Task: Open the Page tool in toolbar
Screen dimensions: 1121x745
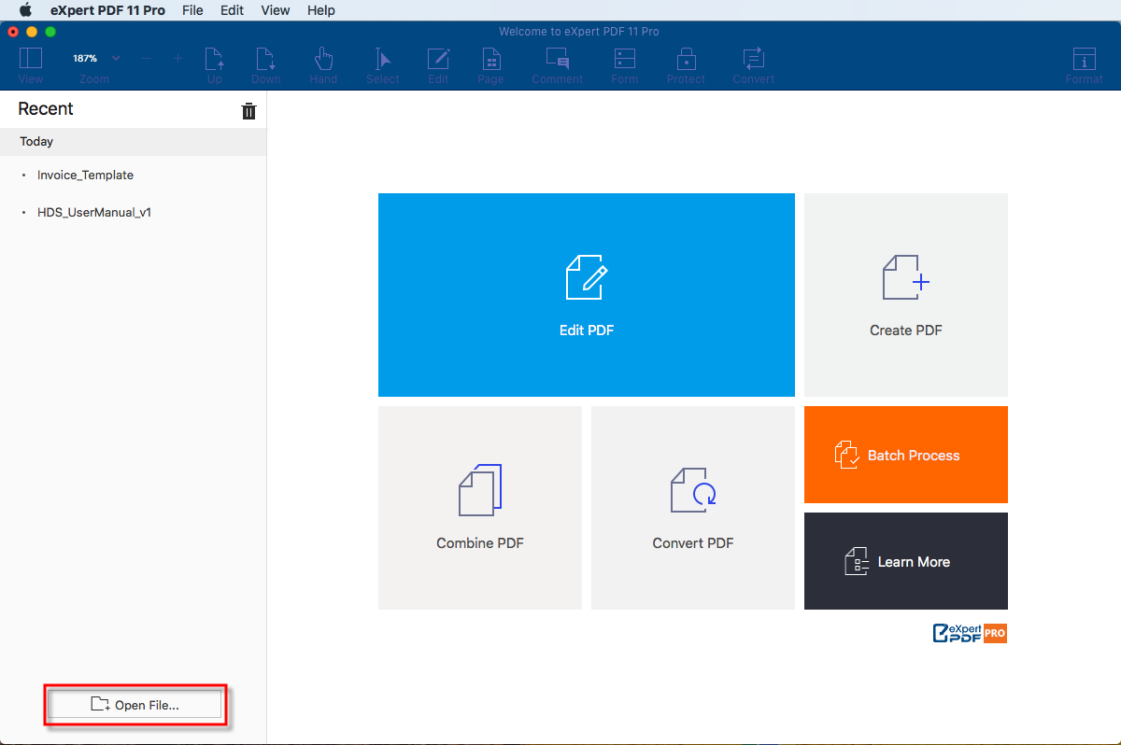Action: coord(490,59)
